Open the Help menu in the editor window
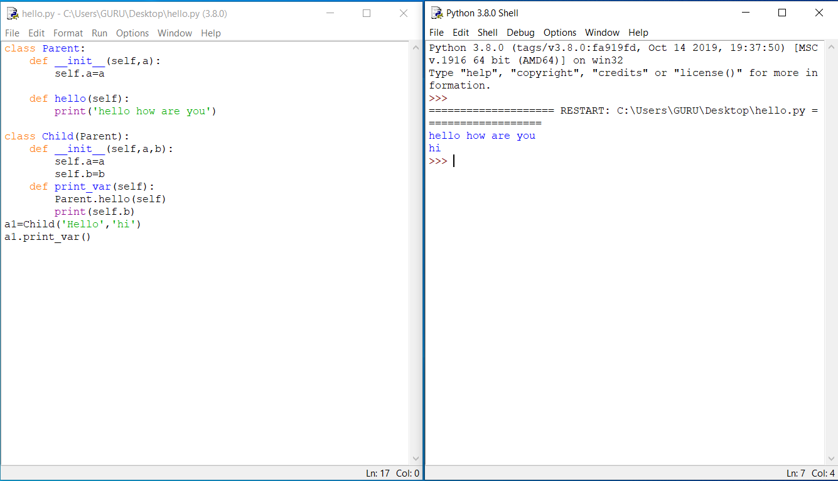838x481 pixels. click(x=210, y=33)
